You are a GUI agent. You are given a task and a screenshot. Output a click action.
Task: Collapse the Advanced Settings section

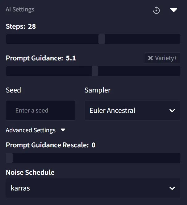(35, 130)
